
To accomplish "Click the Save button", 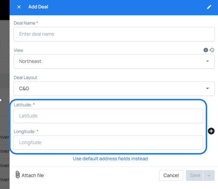I will [x=195, y=175].
